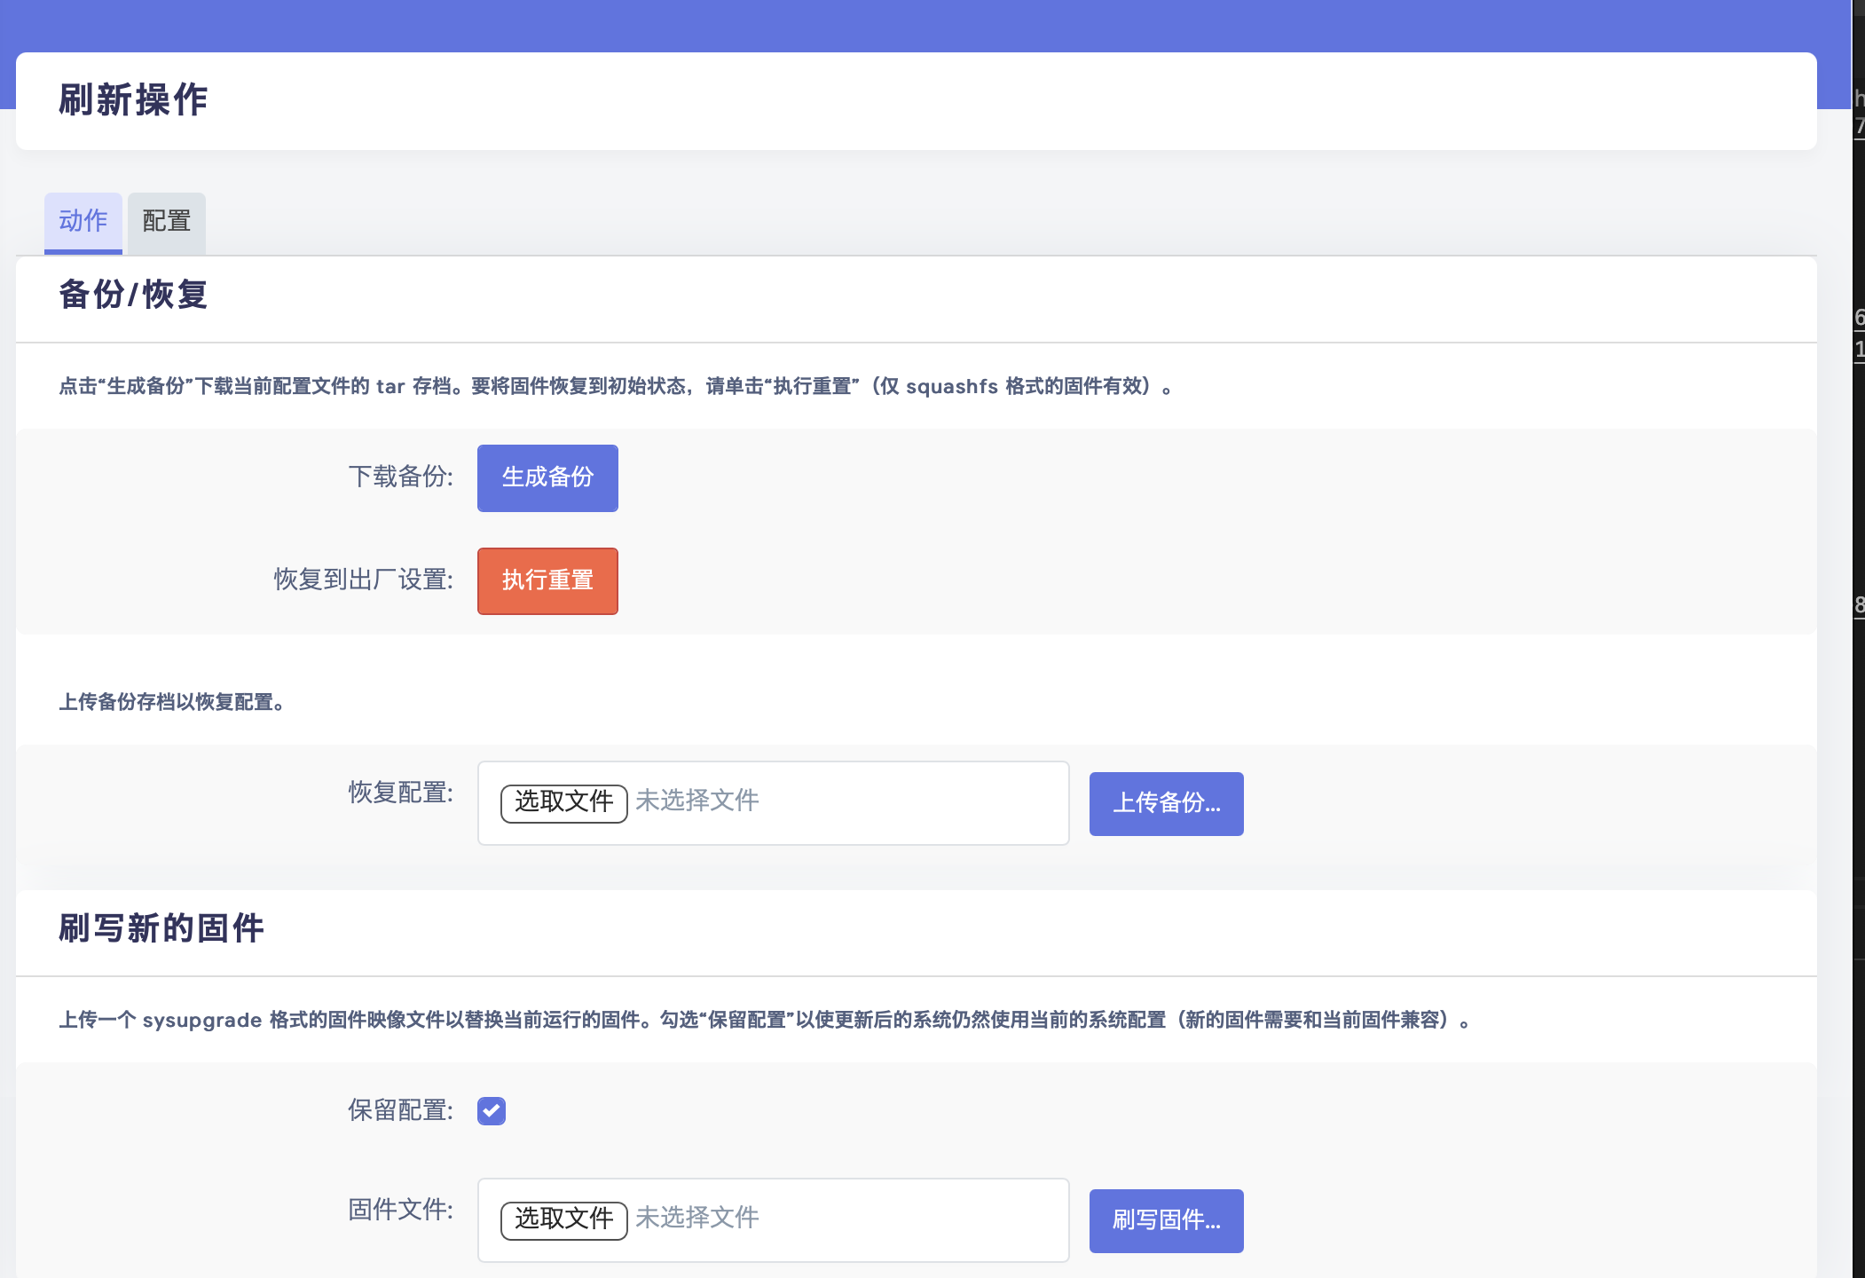Click the 恢复到出厂设置 label
Viewport: 1865px width, 1278px height.
click(x=363, y=580)
